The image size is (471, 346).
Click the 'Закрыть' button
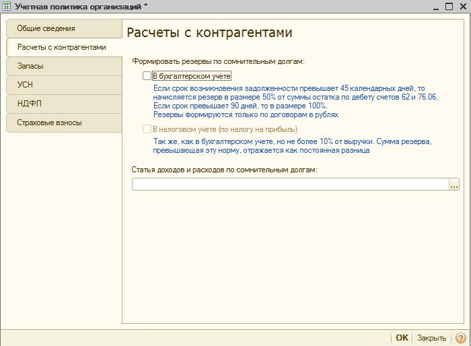click(x=431, y=338)
